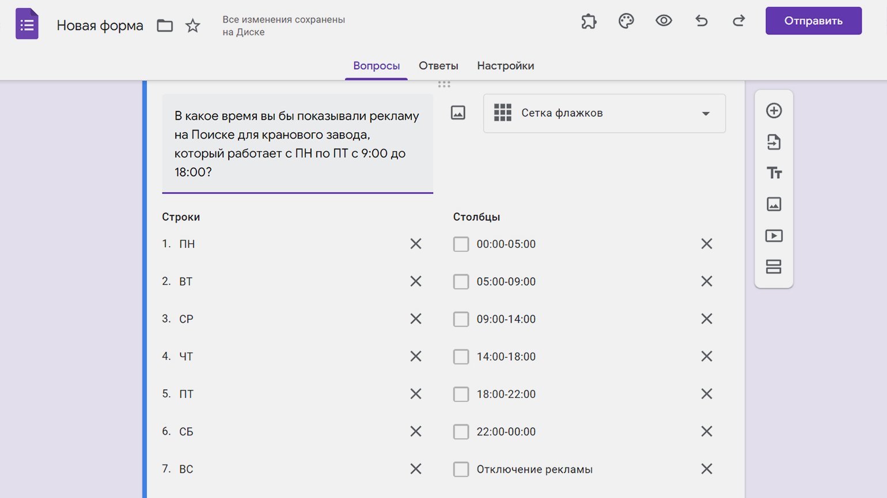Image resolution: width=887 pixels, height=498 pixels.
Task: Redo the last change
Action: pyautogui.click(x=739, y=21)
